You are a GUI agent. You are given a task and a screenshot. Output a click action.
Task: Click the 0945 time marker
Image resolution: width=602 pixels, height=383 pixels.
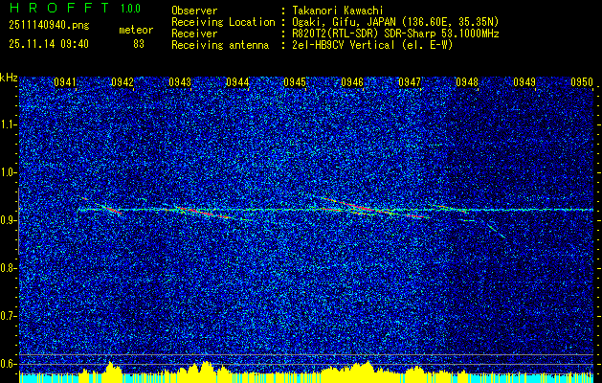tap(295, 82)
